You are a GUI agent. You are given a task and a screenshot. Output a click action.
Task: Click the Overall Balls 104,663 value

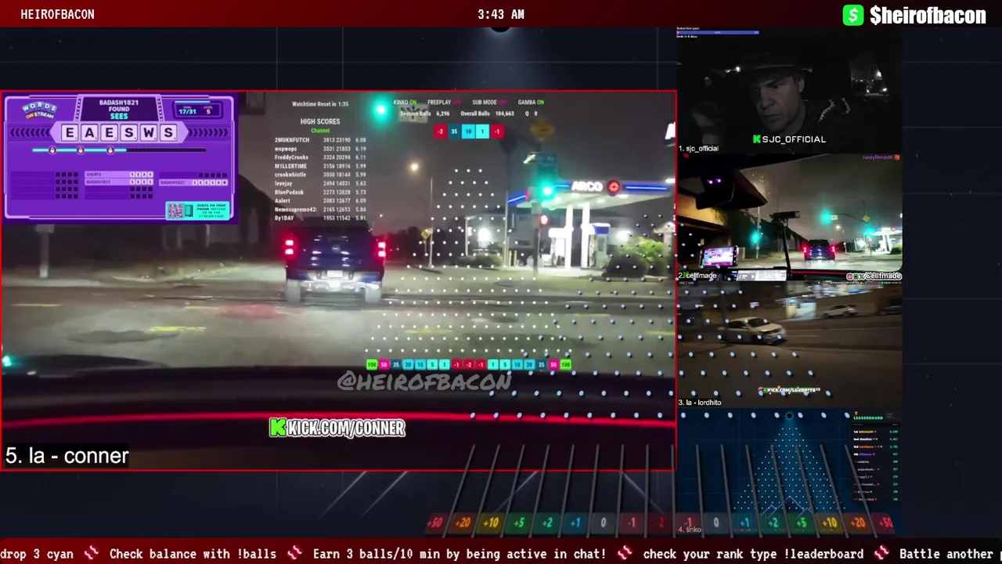pyautogui.click(x=504, y=114)
